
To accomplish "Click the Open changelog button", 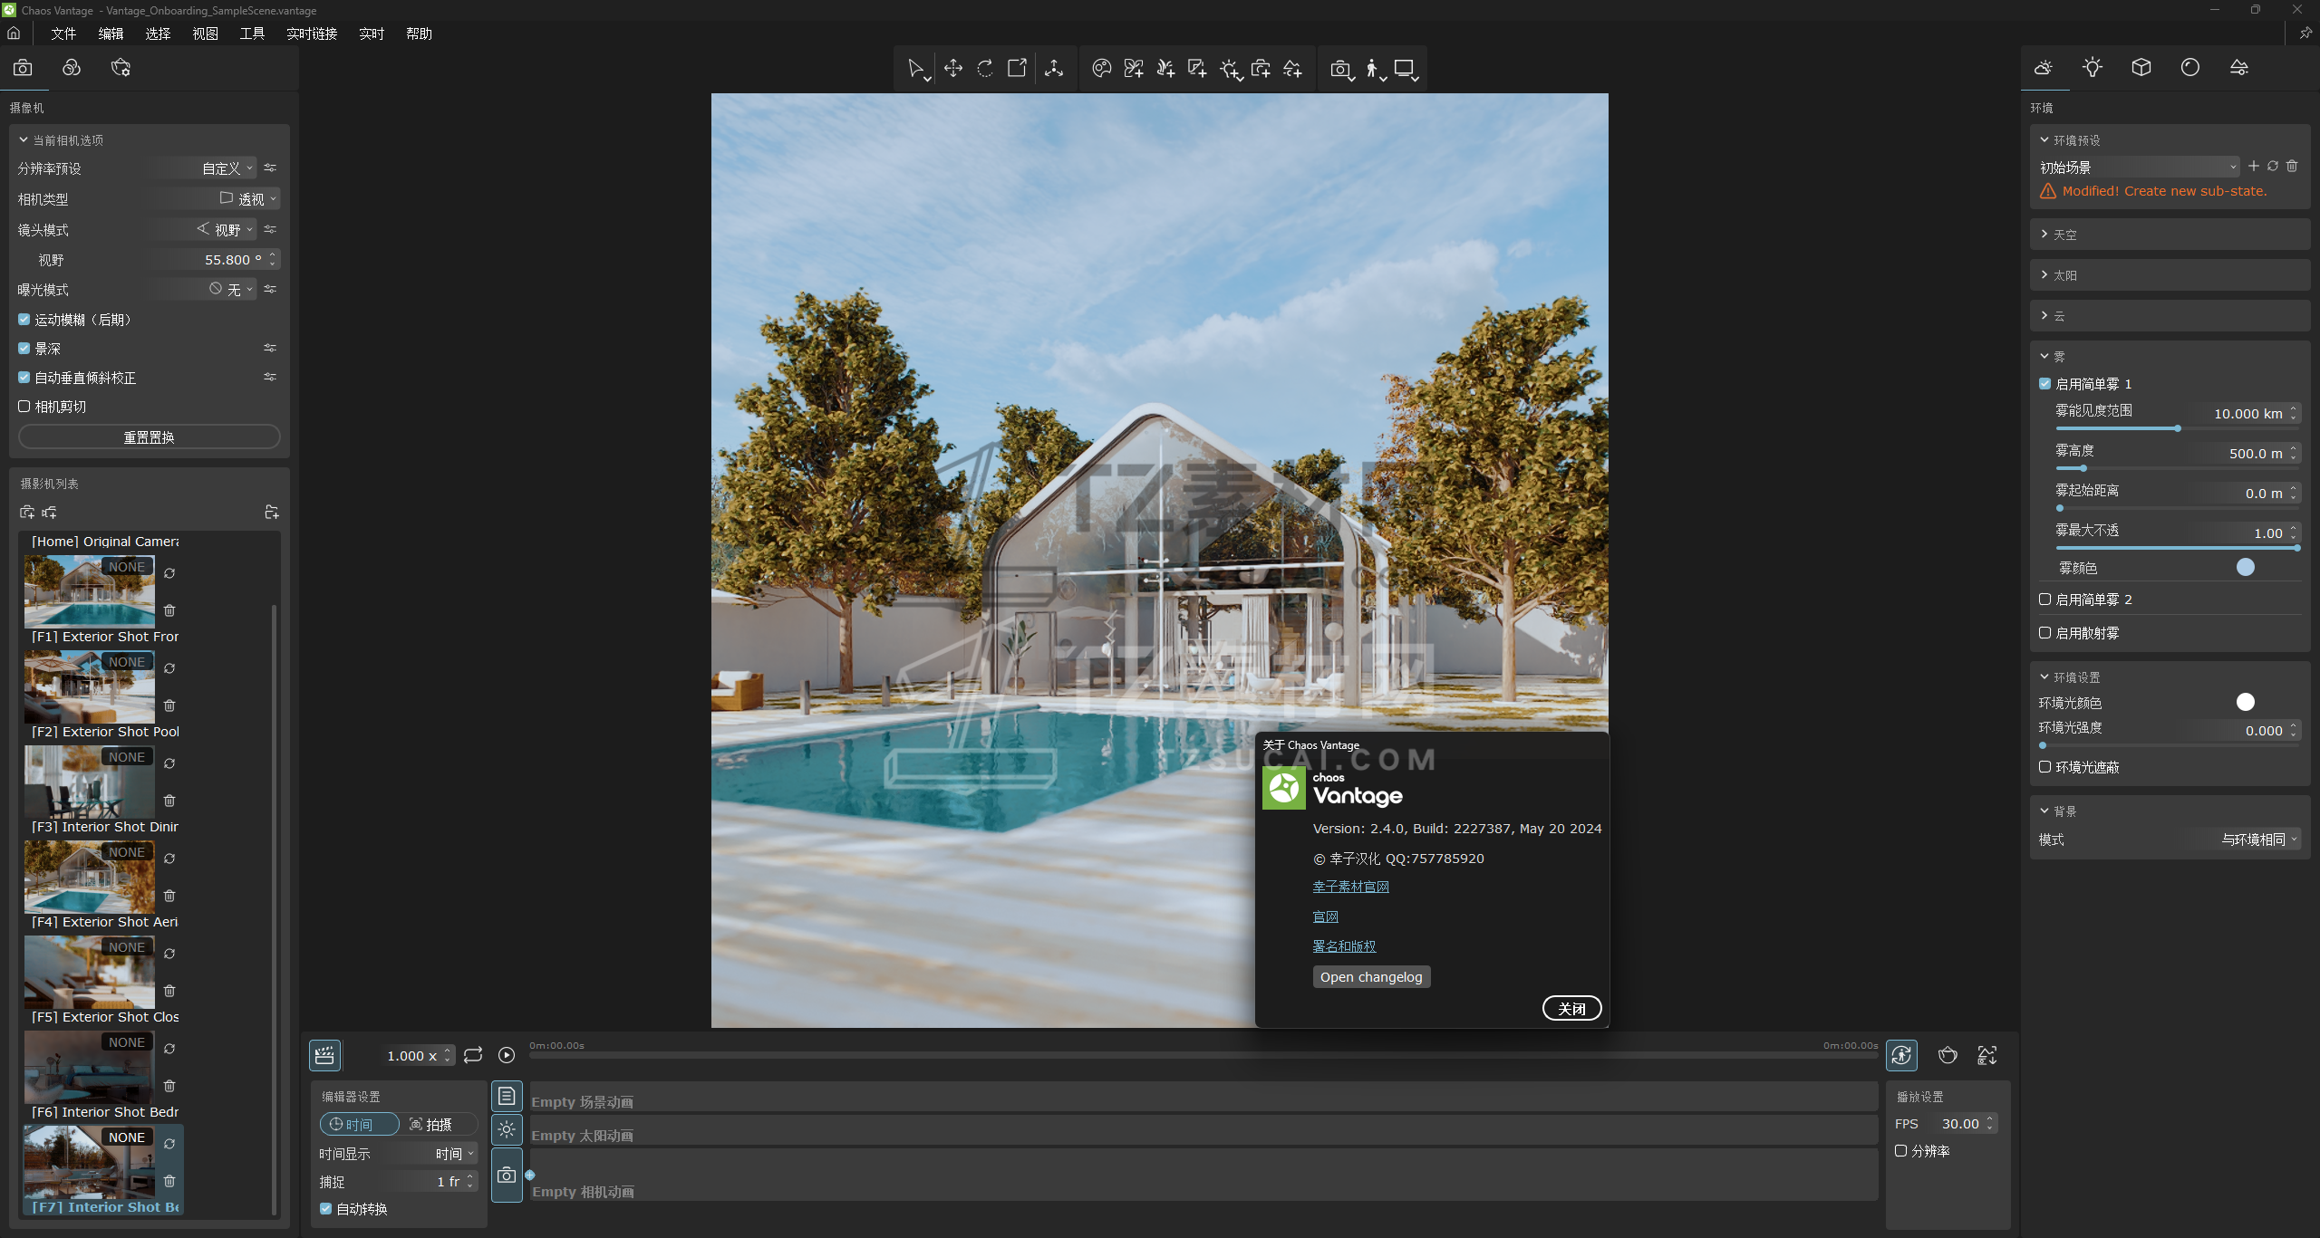I will tap(1370, 977).
